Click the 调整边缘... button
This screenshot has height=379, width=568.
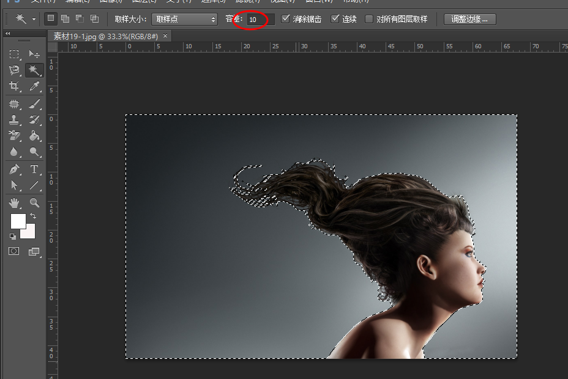469,19
